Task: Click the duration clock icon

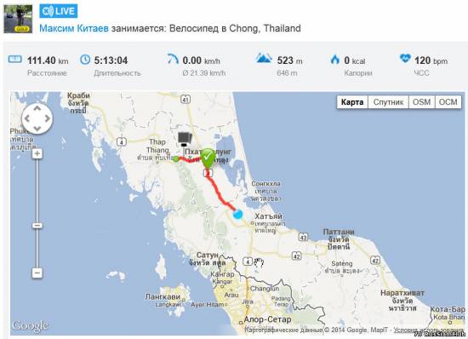Action: (85, 60)
